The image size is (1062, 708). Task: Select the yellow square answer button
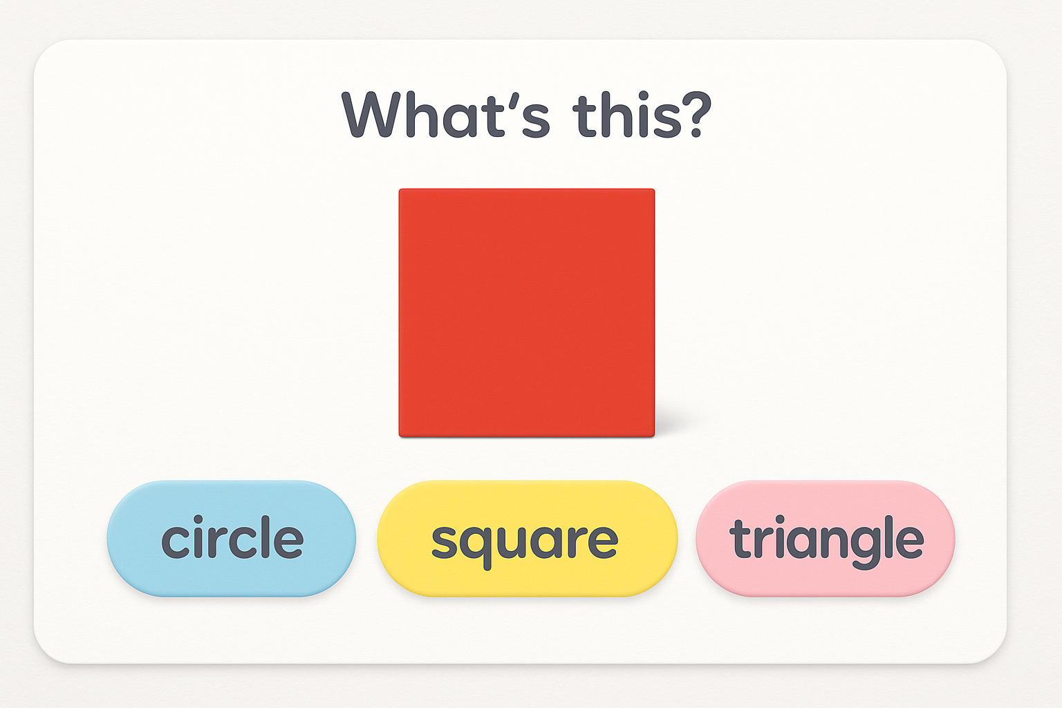point(527,539)
